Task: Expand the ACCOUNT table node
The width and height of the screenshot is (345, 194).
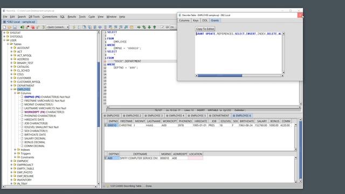Action: click(x=11, y=48)
